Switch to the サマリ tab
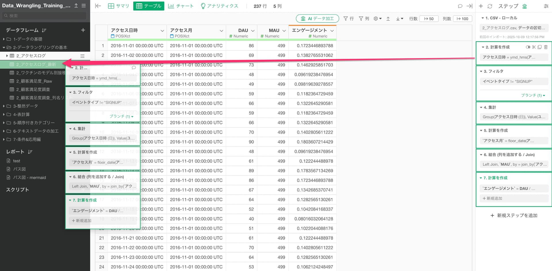552x271 pixels. tap(118, 6)
